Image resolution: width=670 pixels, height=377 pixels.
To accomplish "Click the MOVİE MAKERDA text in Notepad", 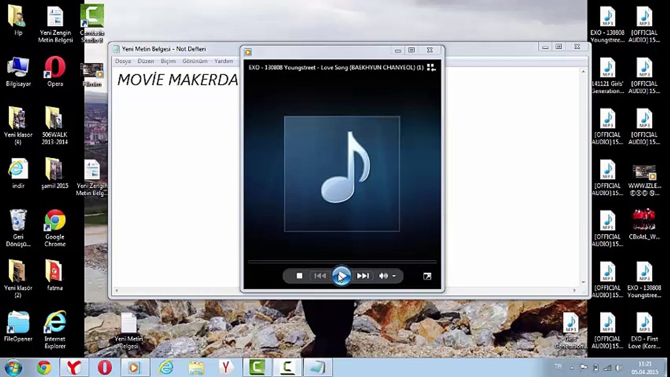I will [178, 80].
